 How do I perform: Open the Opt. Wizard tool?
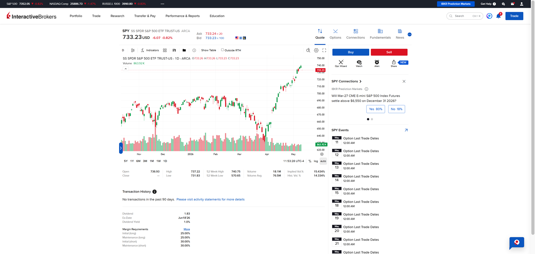coord(341,63)
